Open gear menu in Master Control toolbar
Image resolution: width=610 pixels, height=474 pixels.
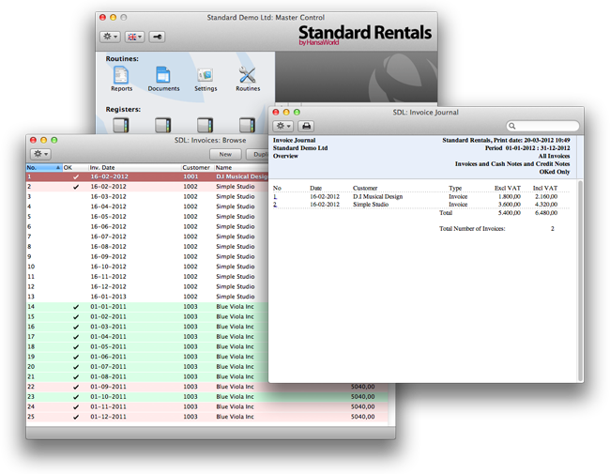tap(110, 37)
